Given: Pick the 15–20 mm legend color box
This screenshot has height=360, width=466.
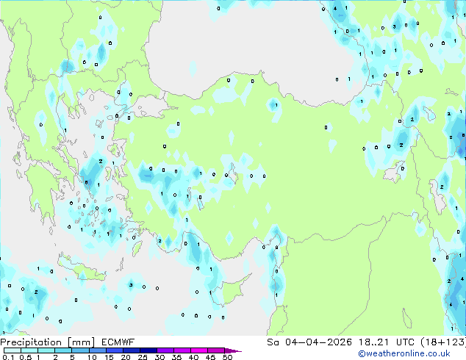Looking at the screenshot, I should pyautogui.click(x=114, y=350).
